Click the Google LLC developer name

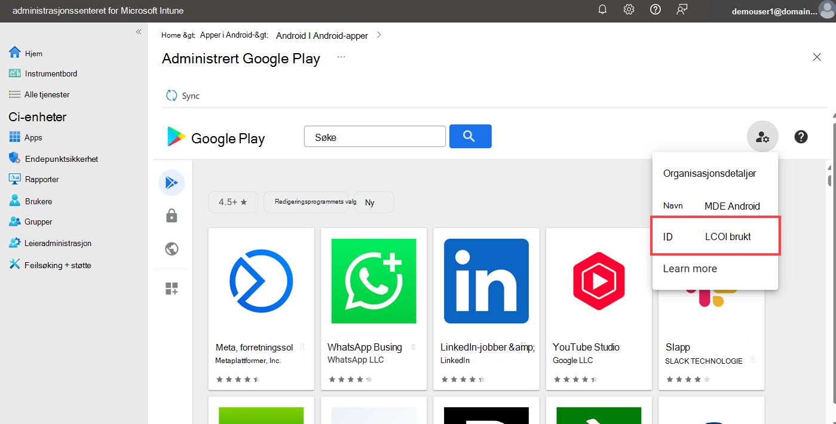click(573, 361)
